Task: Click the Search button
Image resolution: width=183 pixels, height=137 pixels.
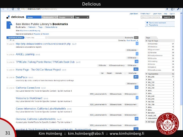Action: (167, 17)
